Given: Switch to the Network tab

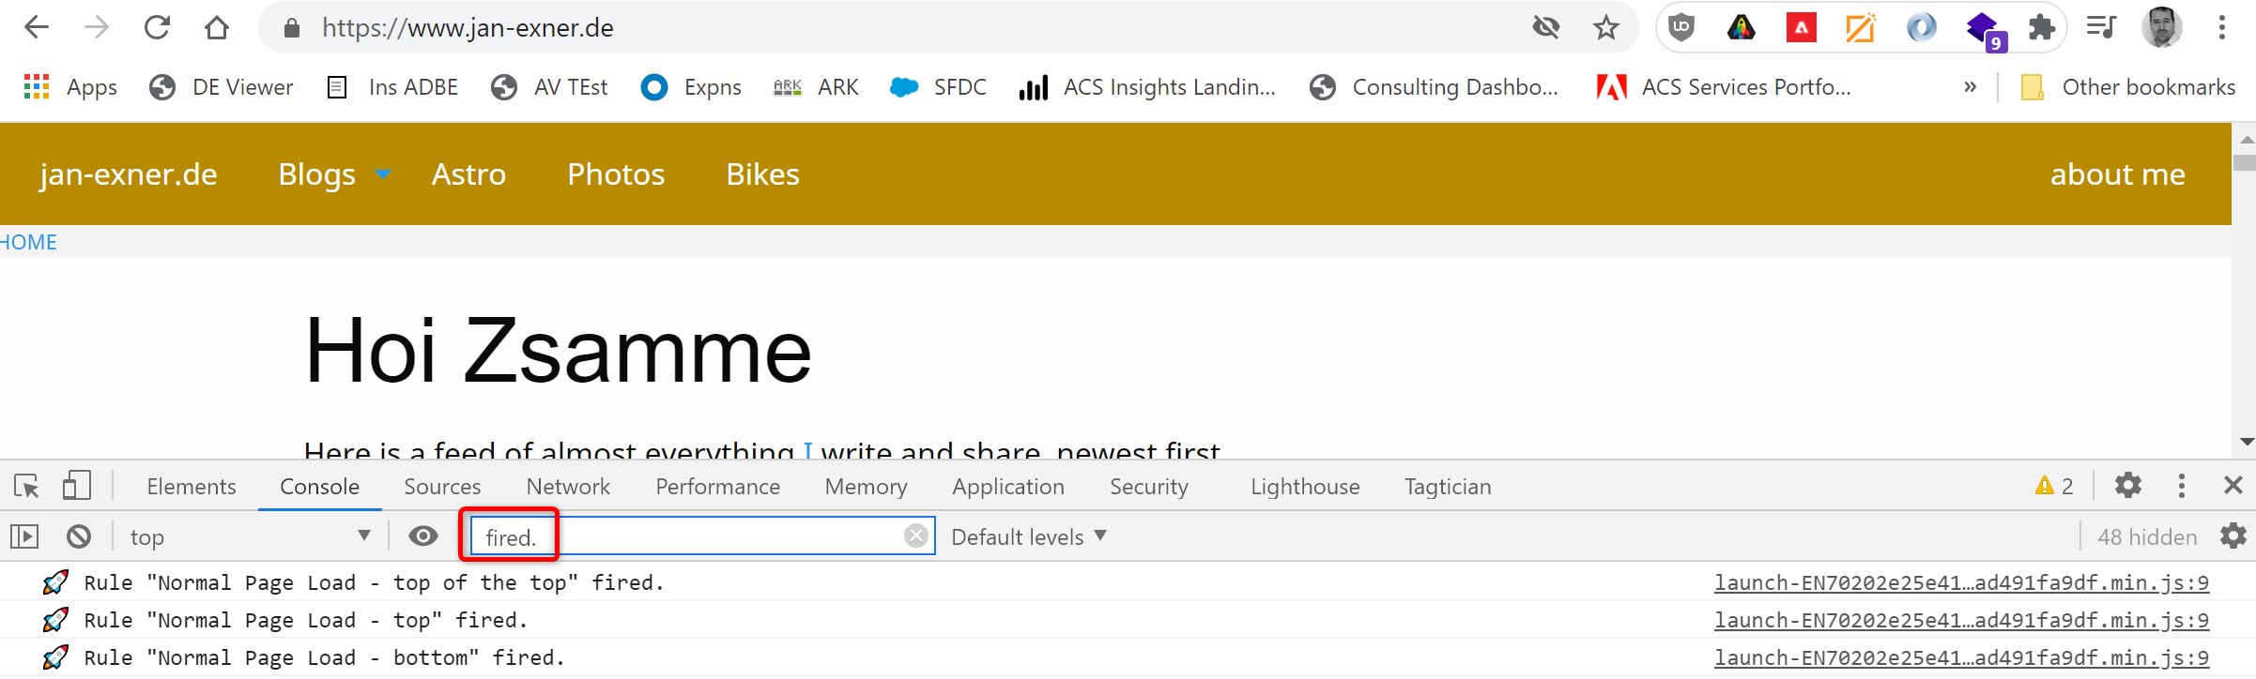Looking at the screenshot, I should click(x=567, y=487).
